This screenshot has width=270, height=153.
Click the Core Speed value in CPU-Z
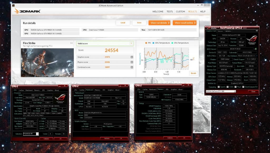click(30, 121)
